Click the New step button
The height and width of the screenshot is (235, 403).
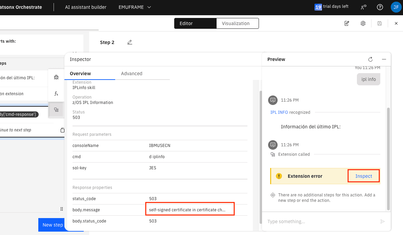coord(53,225)
